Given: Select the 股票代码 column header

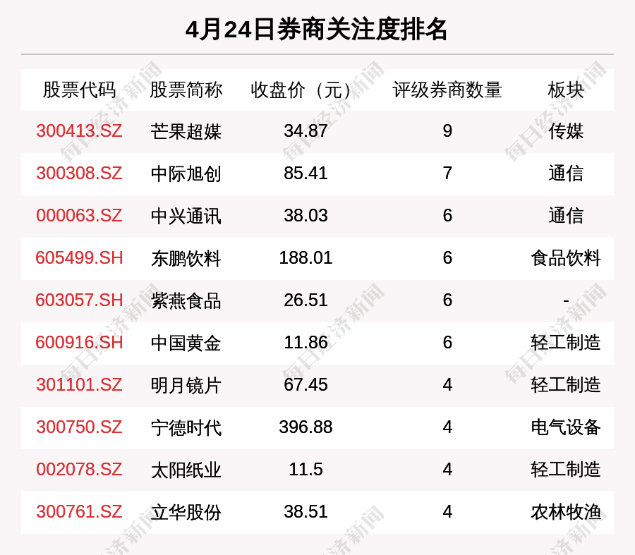Looking at the screenshot, I should point(79,90).
